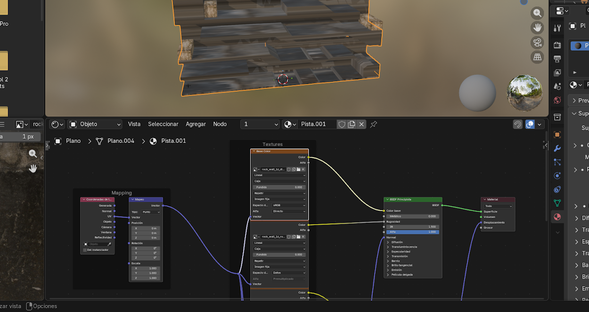Open the Material properties tab icon
This screenshot has height=312, width=589.
click(557, 217)
